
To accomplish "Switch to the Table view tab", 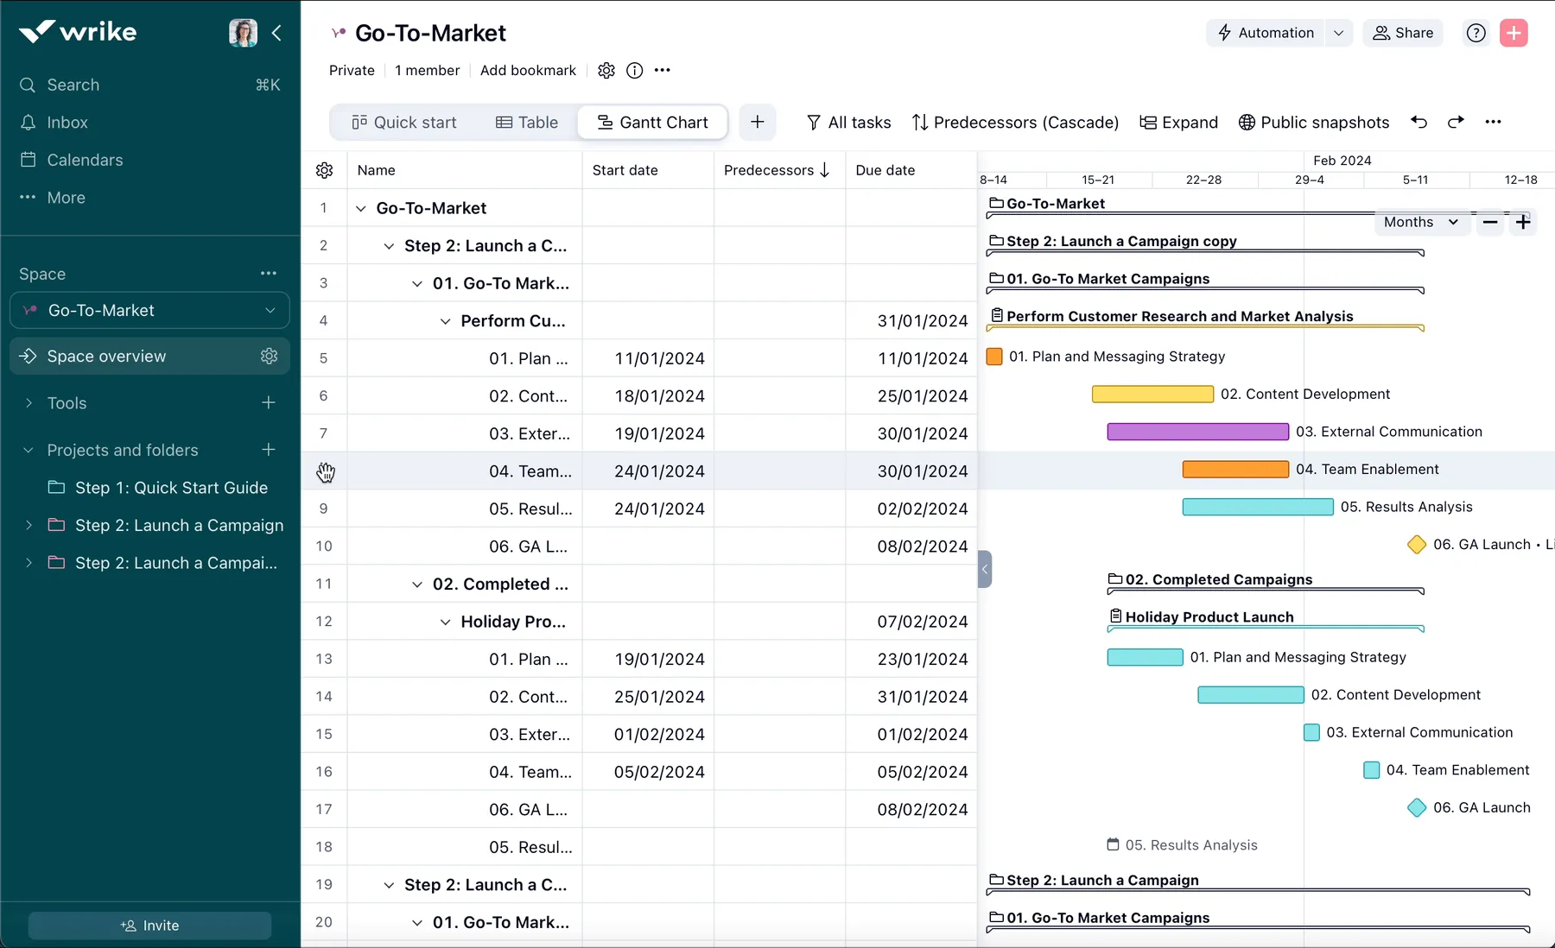I will (x=527, y=122).
